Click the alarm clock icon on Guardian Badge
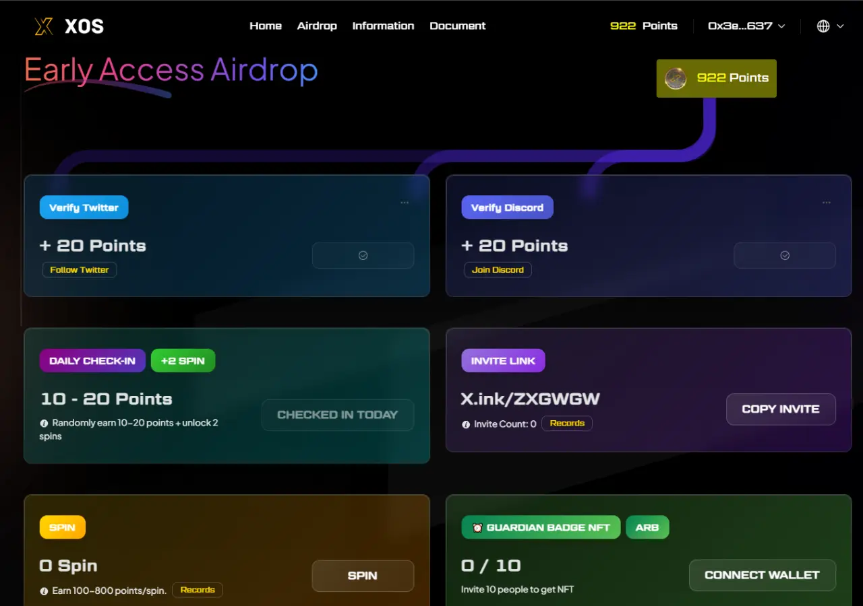 477,528
